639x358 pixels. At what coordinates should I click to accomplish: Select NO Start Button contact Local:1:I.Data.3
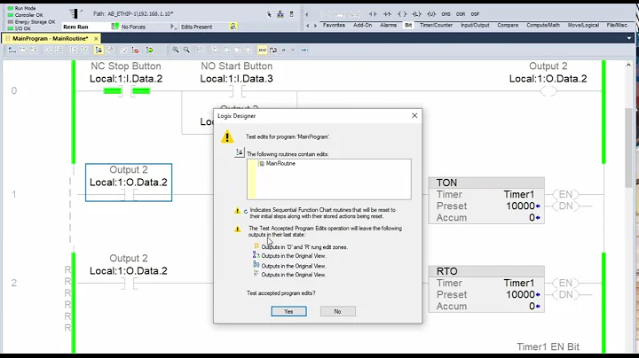[236, 90]
